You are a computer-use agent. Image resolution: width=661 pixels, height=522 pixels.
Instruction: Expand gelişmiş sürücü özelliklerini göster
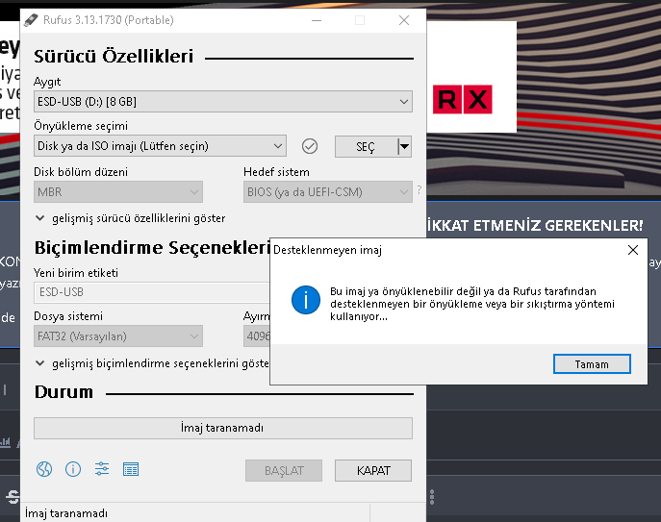[130, 218]
